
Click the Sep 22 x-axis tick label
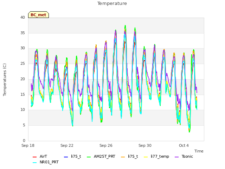click(x=67, y=145)
